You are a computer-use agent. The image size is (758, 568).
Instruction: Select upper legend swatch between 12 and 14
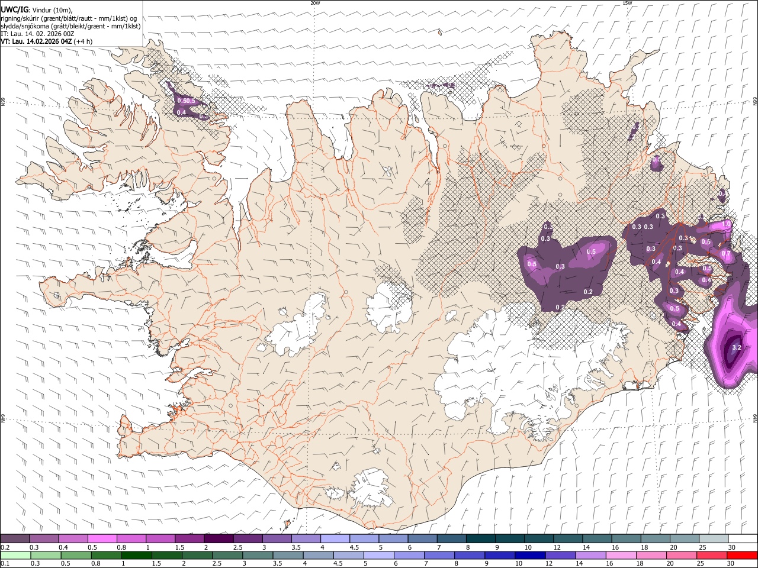(567, 538)
